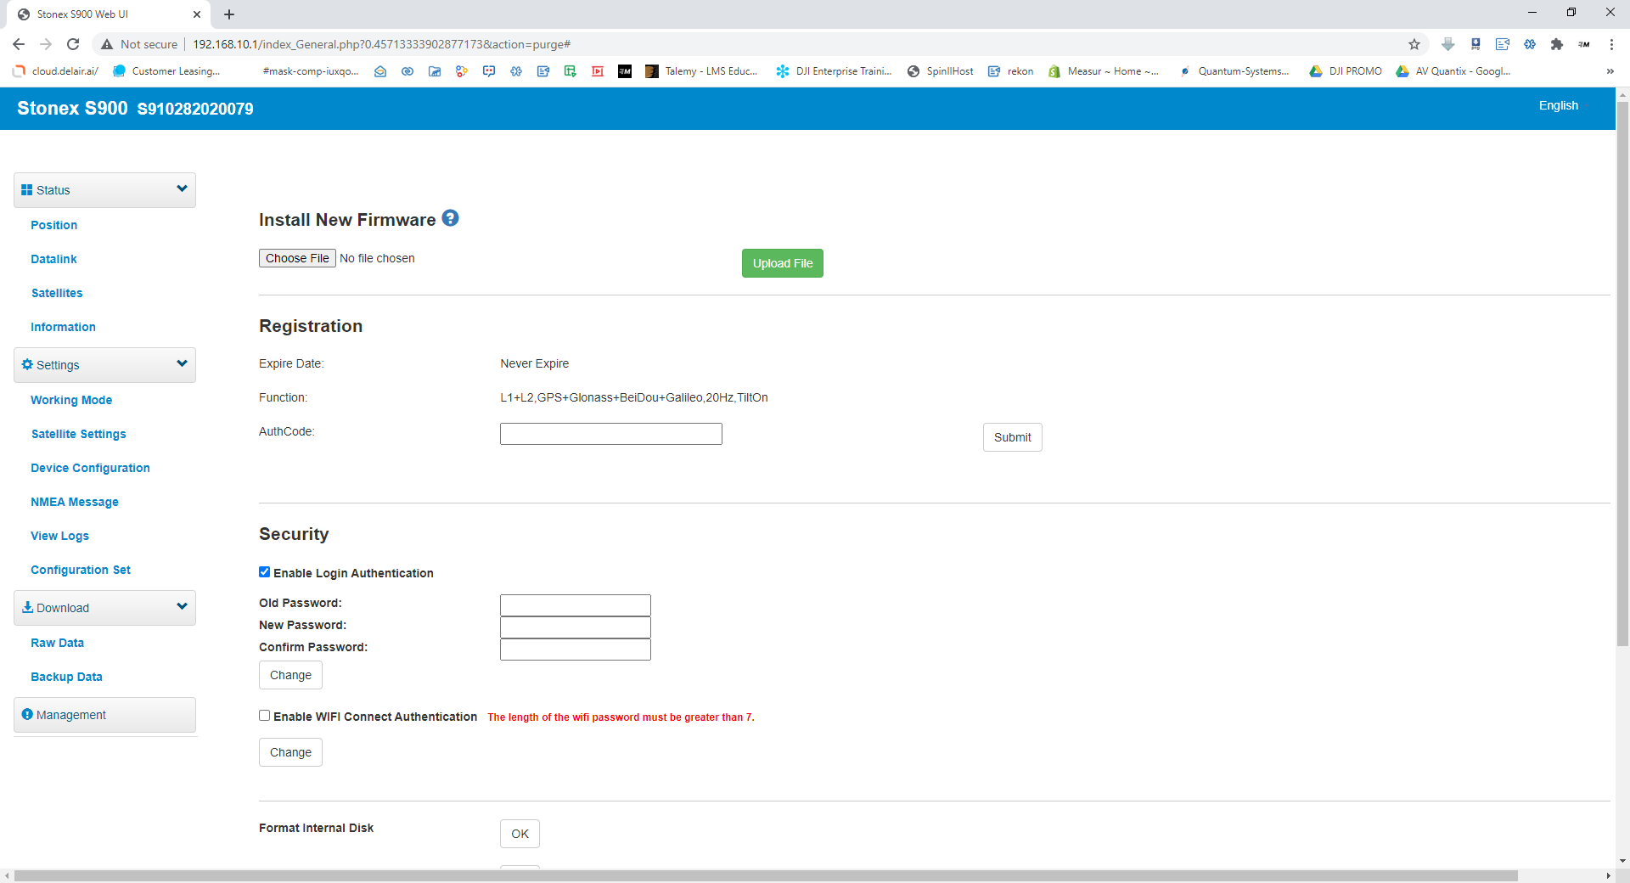Click Choose File for firmware
The width and height of the screenshot is (1630, 883).
pyautogui.click(x=297, y=258)
